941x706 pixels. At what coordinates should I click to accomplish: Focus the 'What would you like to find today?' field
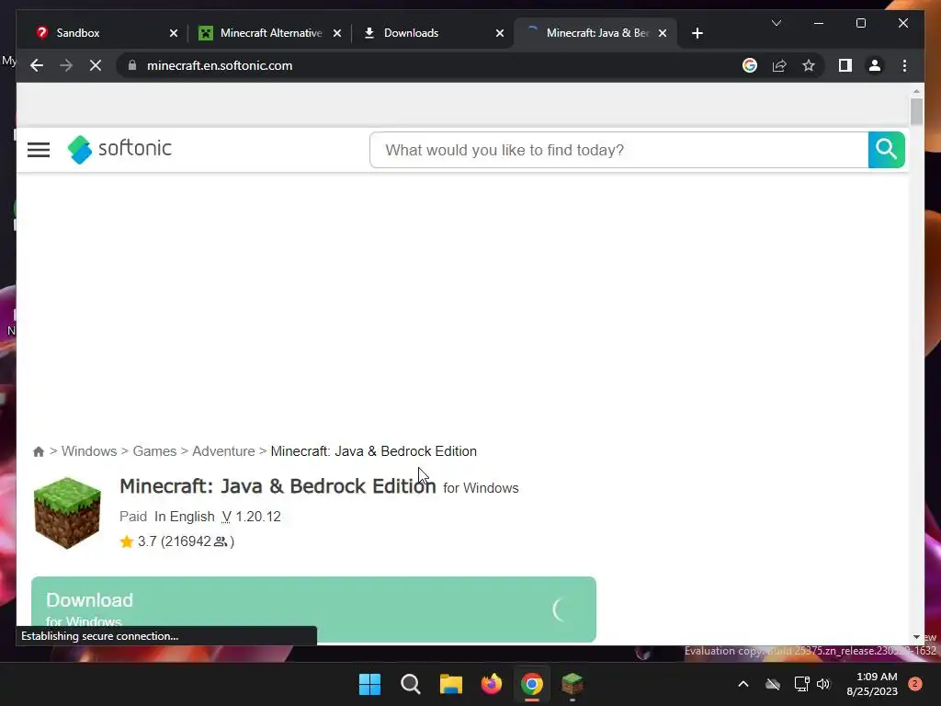(618, 150)
